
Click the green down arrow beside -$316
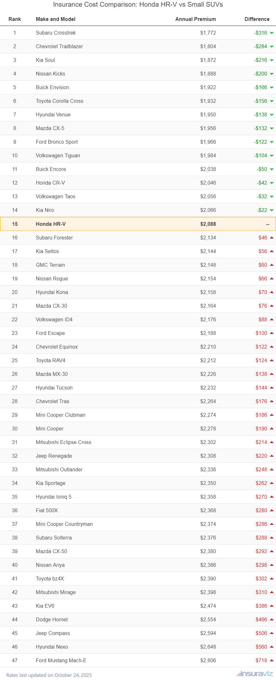pyautogui.click(x=272, y=33)
